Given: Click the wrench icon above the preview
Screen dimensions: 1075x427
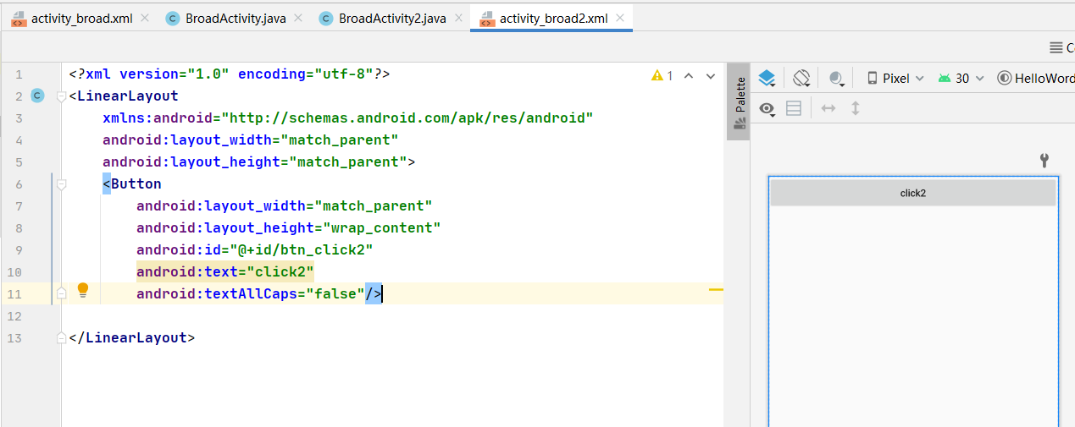Looking at the screenshot, I should pos(1045,160).
